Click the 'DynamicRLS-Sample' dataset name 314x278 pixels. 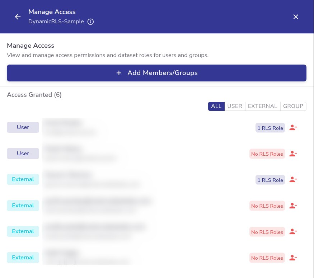pyautogui.click(x=56, y=22)
